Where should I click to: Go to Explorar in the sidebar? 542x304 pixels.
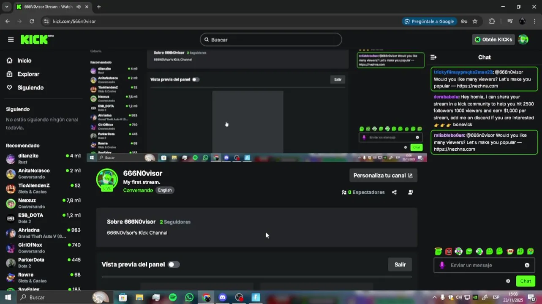[28, 74]
